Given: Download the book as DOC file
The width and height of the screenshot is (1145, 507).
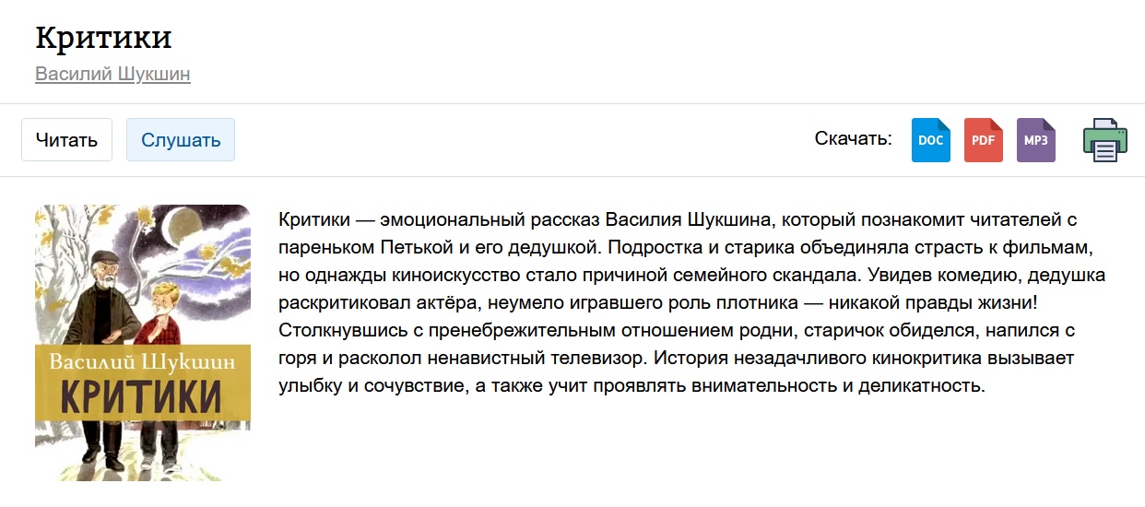Looking at the screenshot, I should (930, 140).
